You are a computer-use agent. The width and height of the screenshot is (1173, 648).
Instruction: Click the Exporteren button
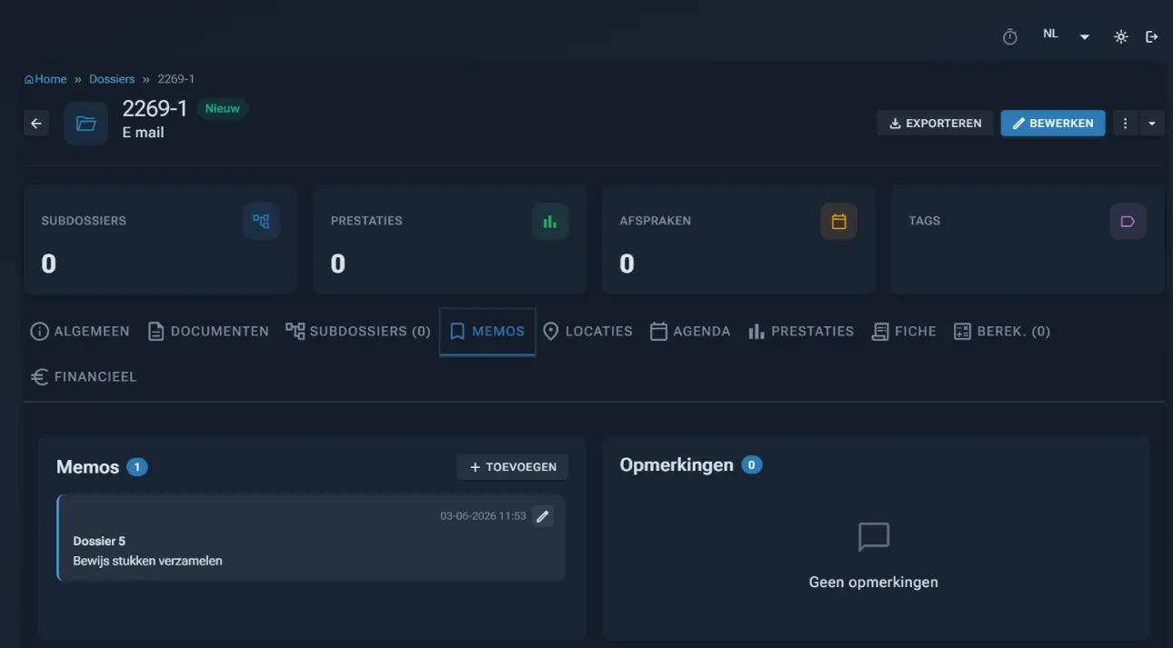935,124
